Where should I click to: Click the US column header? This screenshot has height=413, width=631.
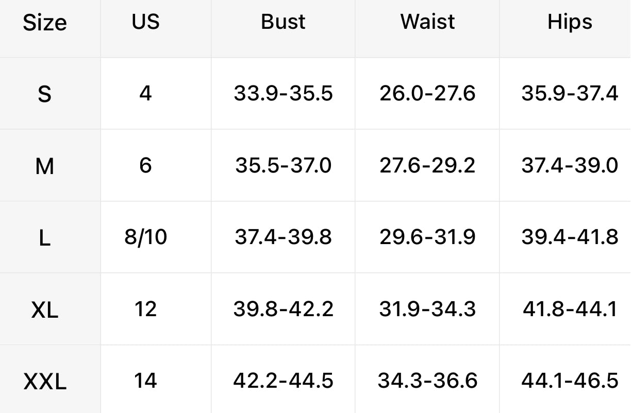point(145,22)
